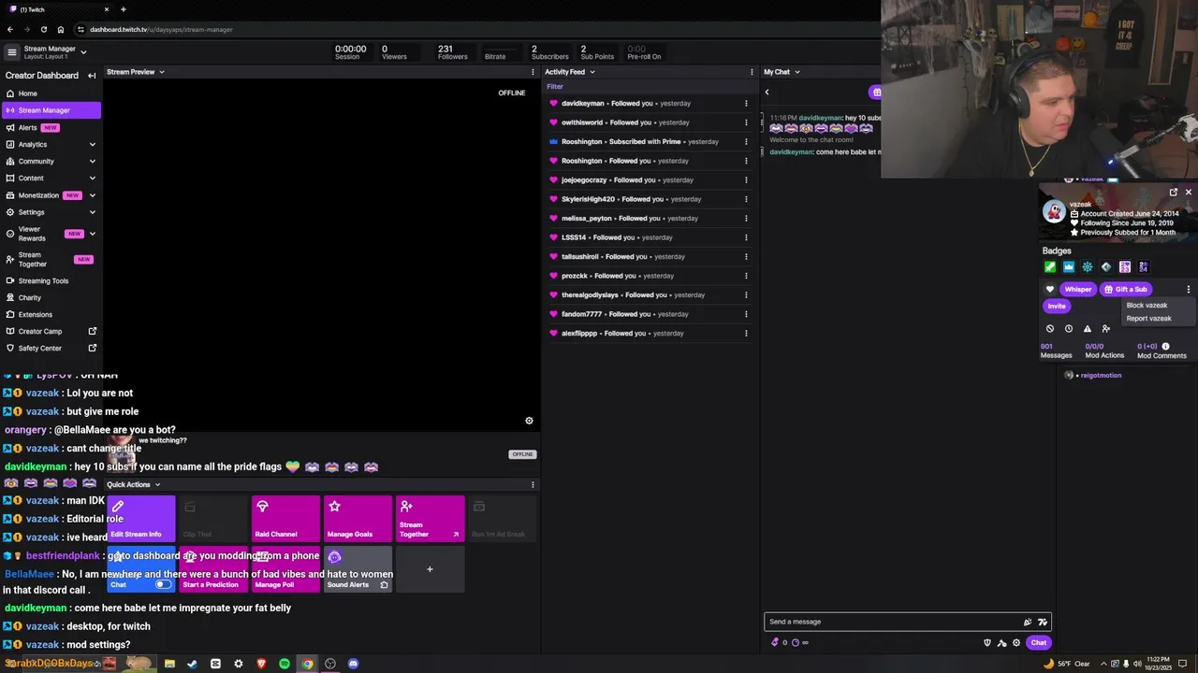The width and height of the screenshot is (1198, 673).
Task: Open options for the Rooshington Prime subscription event
Action: [x=746, y=142]
